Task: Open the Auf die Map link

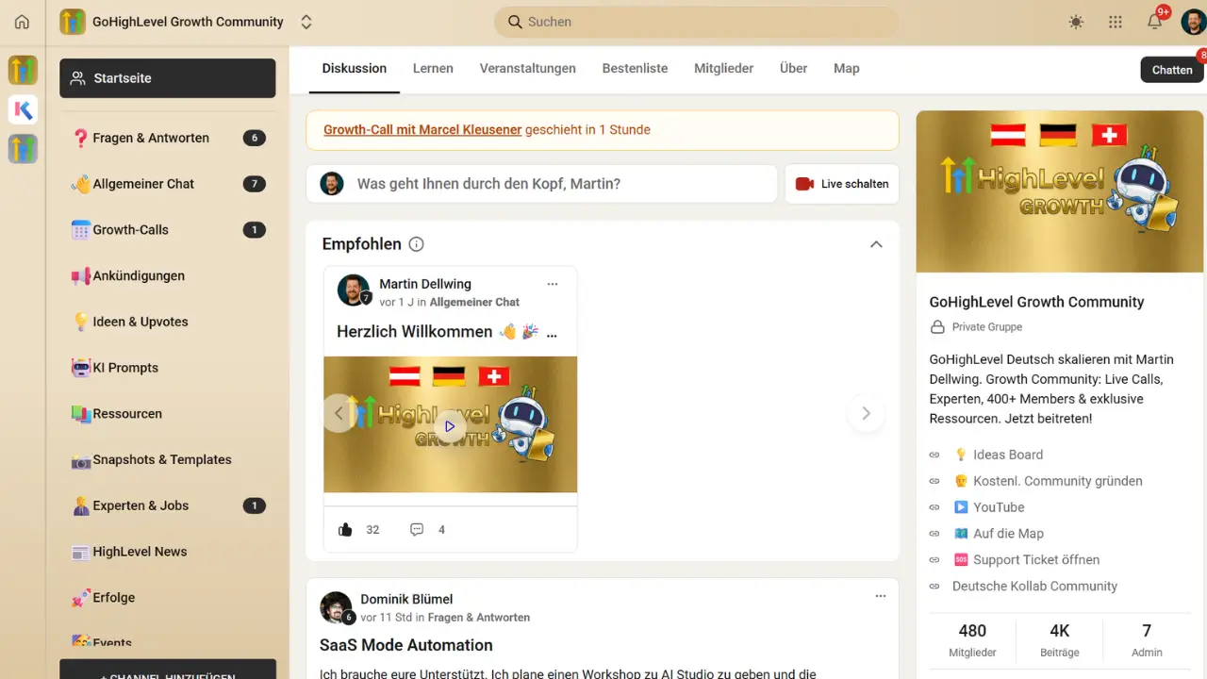Action: pyautogui.click(x=998, y=534)
